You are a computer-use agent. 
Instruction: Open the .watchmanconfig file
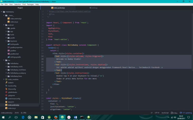[x=14, y=99]
